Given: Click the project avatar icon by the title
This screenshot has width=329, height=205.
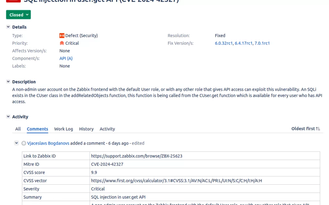Looking at the screenshot, I should (13, 1).
